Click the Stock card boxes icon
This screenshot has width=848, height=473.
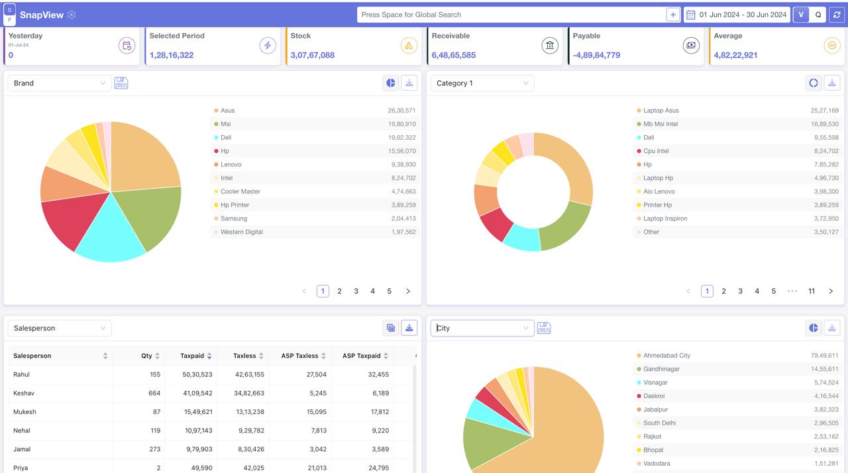coord(409,45)
